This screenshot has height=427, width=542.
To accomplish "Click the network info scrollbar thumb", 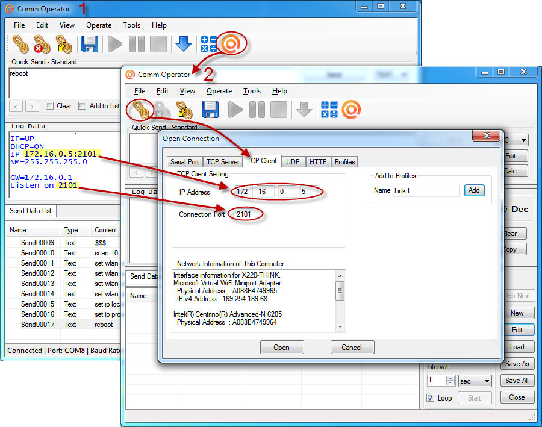I will tap(340, 291).
